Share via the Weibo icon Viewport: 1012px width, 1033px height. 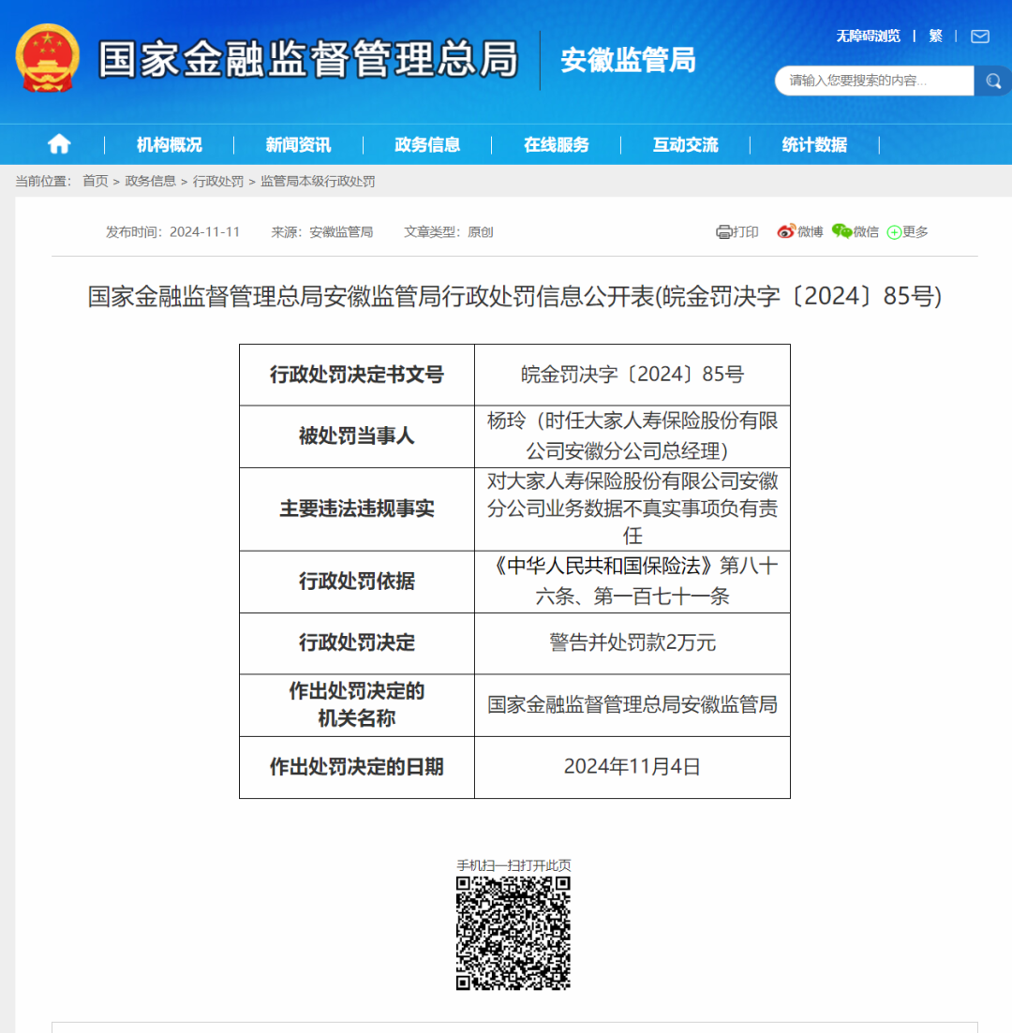(x=785, y=231)
